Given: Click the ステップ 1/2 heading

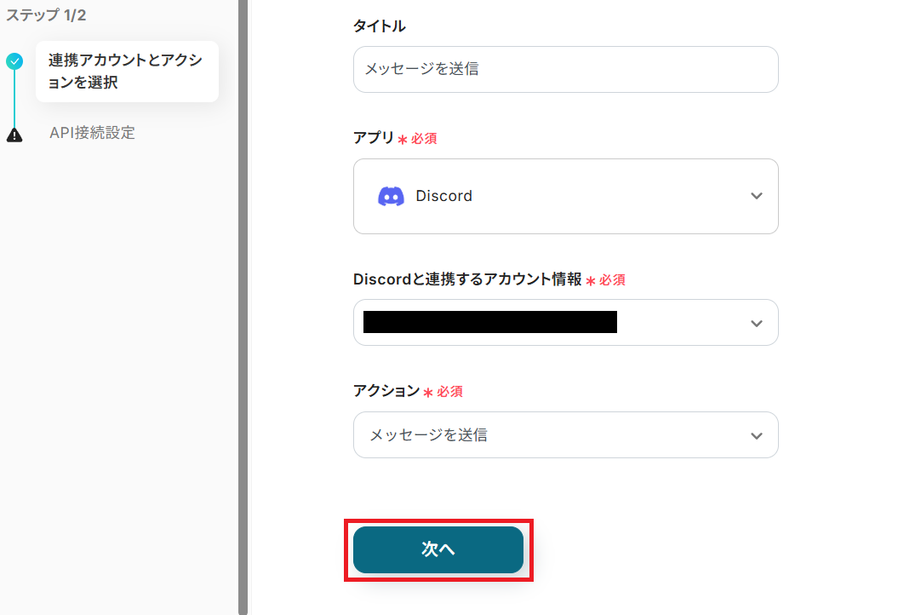Looking at the screenshot, I should (x=46, y=15).
